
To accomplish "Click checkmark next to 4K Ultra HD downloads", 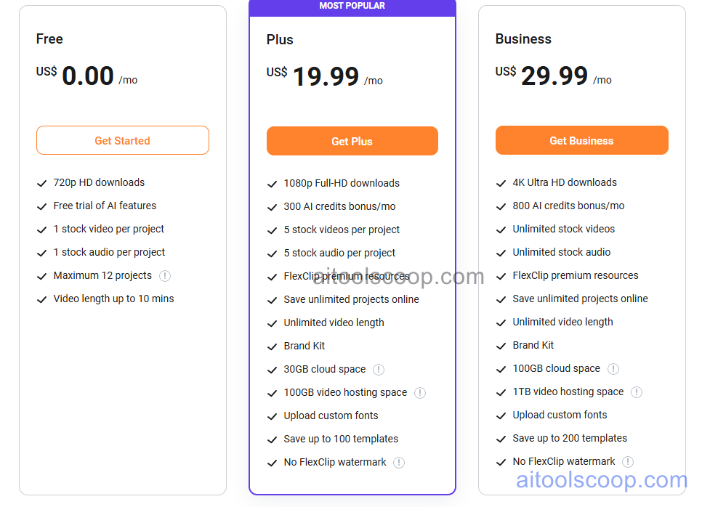I will 501,182.
